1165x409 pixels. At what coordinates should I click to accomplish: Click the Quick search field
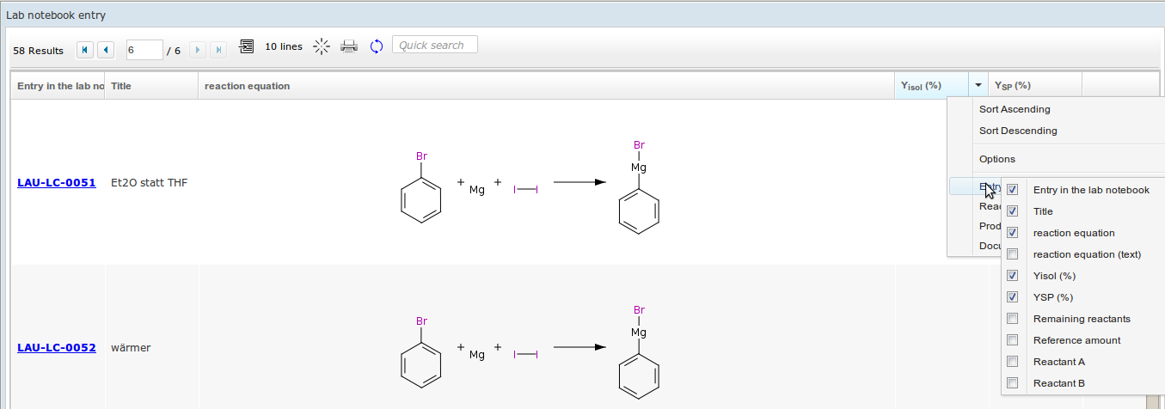coord(434,45)
